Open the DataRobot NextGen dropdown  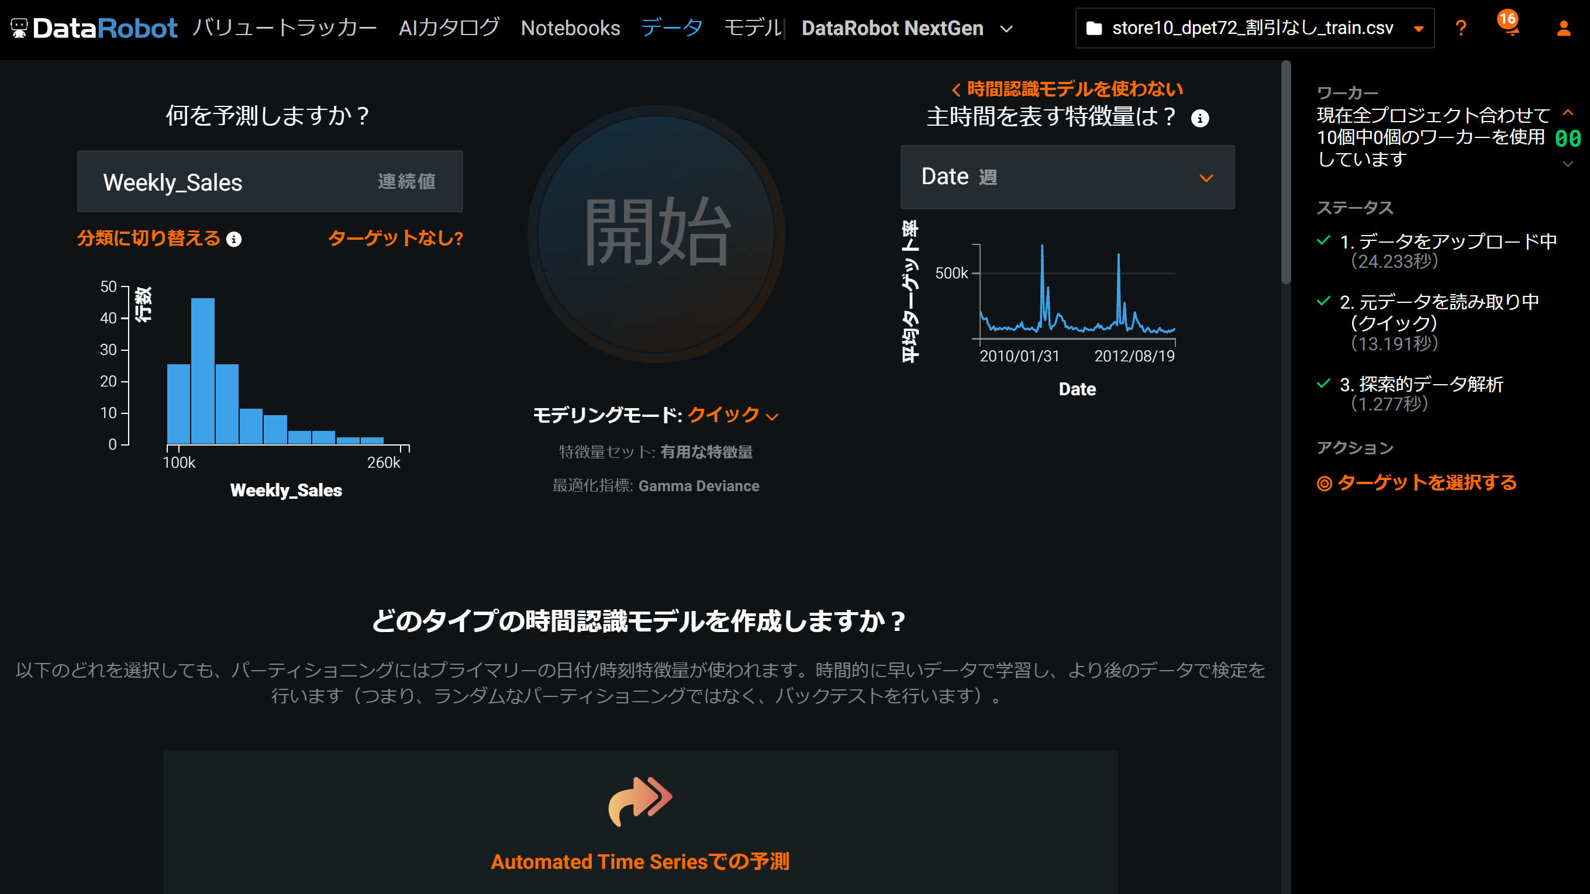pos(1006,29)
